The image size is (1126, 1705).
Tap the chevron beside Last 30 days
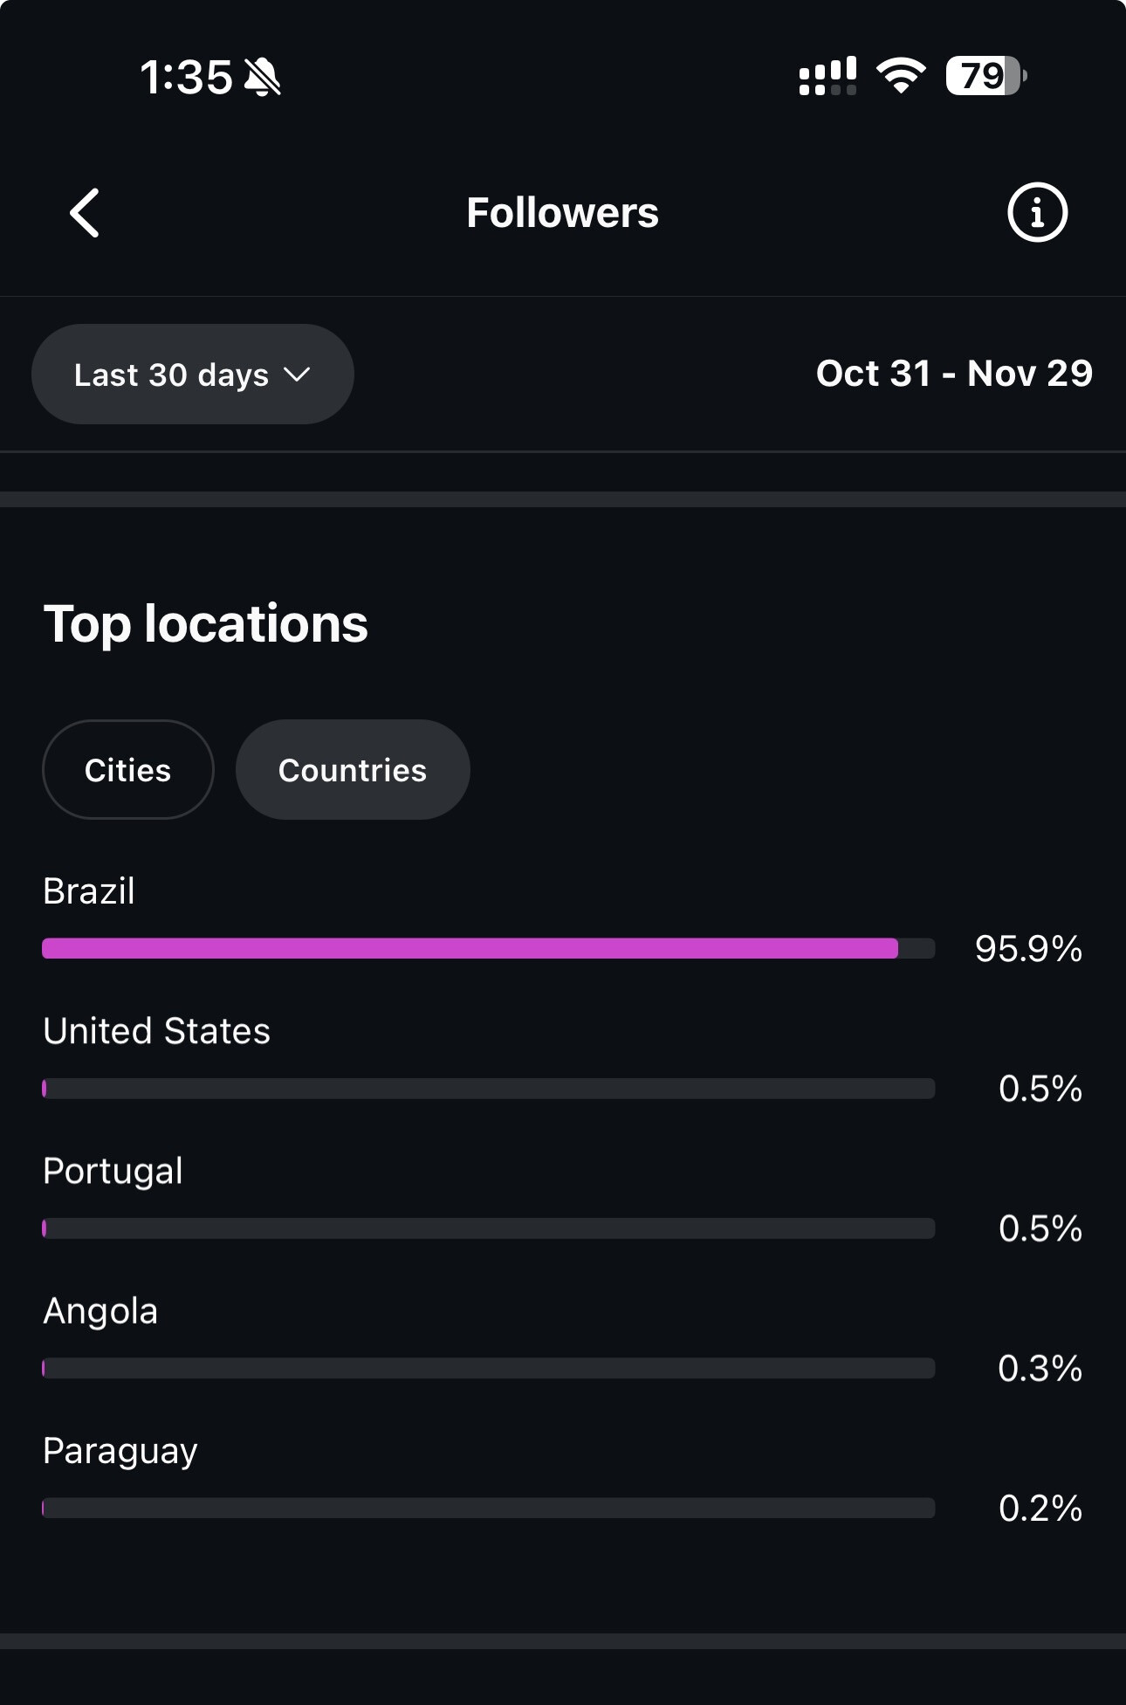point(298,375)
